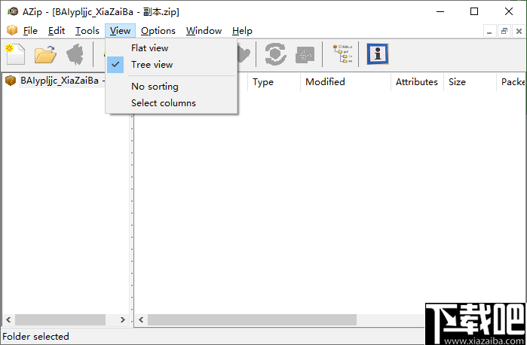Minimize the inner archive document window

489,31
